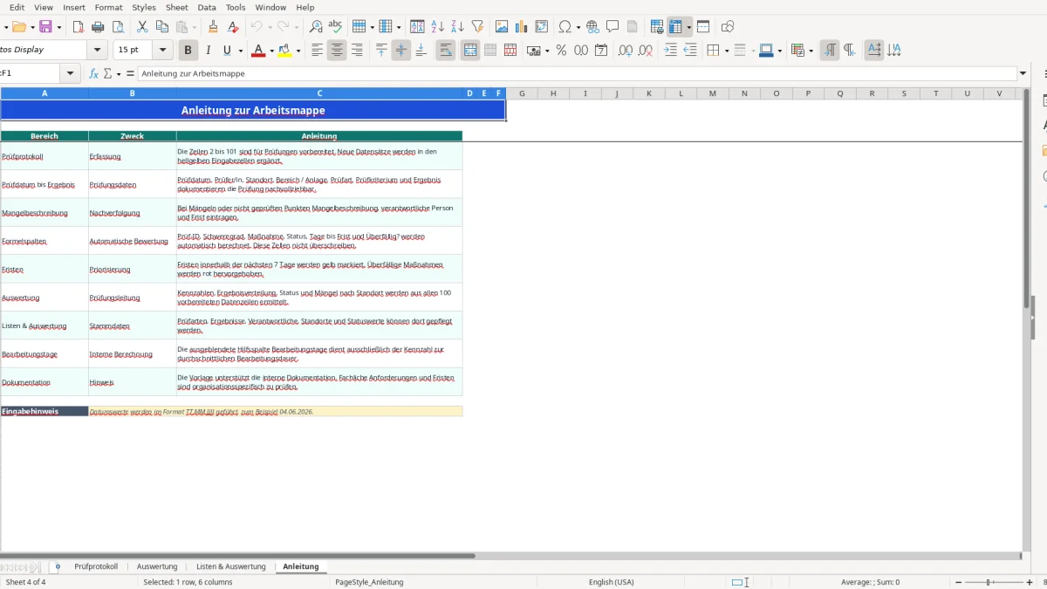The height and width of the screenshot is (589, 1047).
Task: Open the Insert menu
Action: (x=74, y=7)
